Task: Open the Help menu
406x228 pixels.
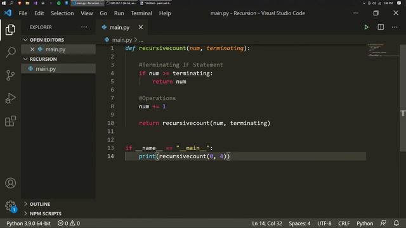Action: tap(165, 13)
